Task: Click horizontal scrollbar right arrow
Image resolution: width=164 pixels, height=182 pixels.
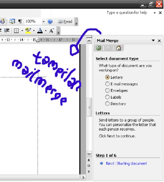Action: pyautogui.click(x=83, y=177)
